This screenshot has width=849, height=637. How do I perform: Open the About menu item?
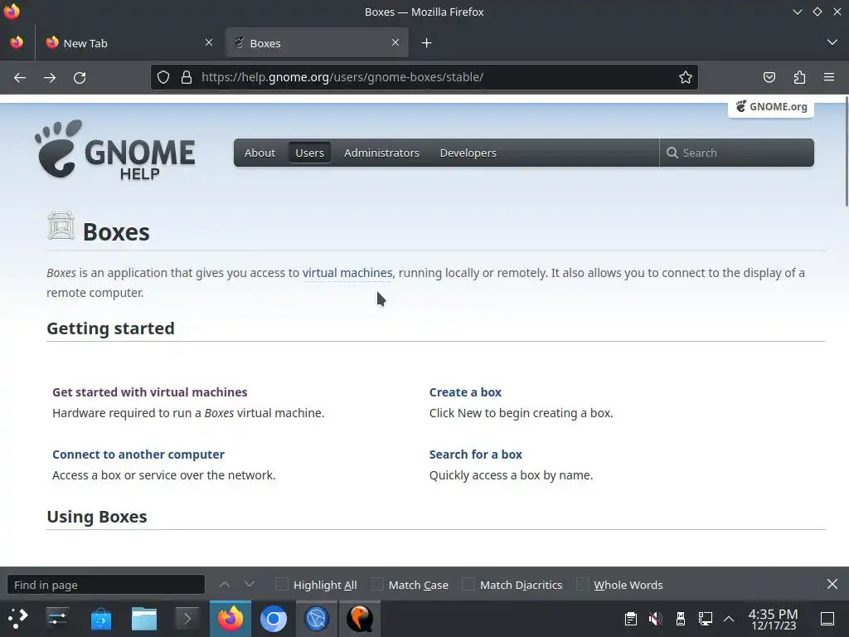point(260,153)
